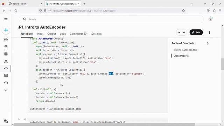Click the search magnifier icon

click(25, 19)
